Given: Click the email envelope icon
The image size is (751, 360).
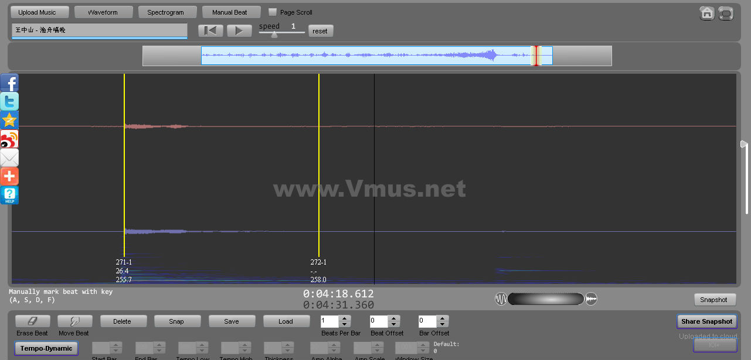Looking at the screenshot, I should tap(9, 157).
